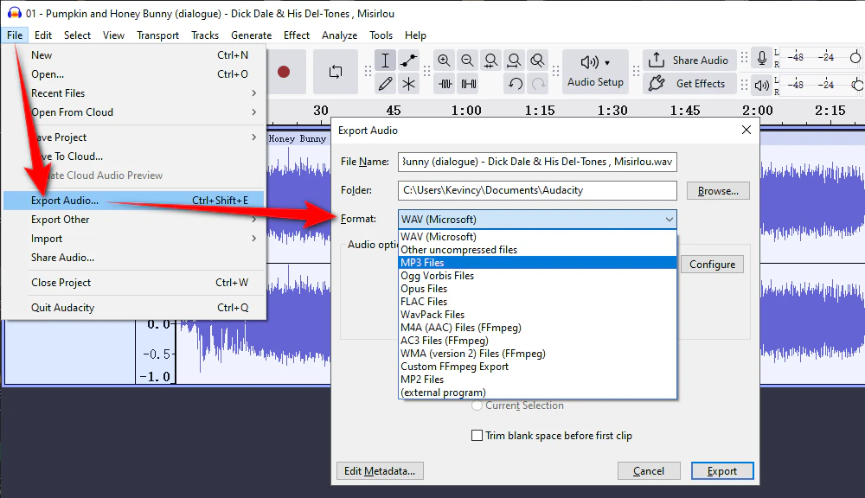The image size is (865, 498).
Task: Click the Zoom In magnifier
Action: tap(444, 61)
